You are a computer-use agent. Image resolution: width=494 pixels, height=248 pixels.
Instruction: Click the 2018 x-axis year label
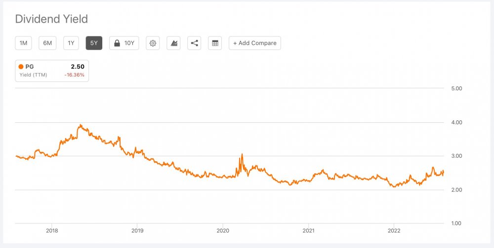click(52, 230)
